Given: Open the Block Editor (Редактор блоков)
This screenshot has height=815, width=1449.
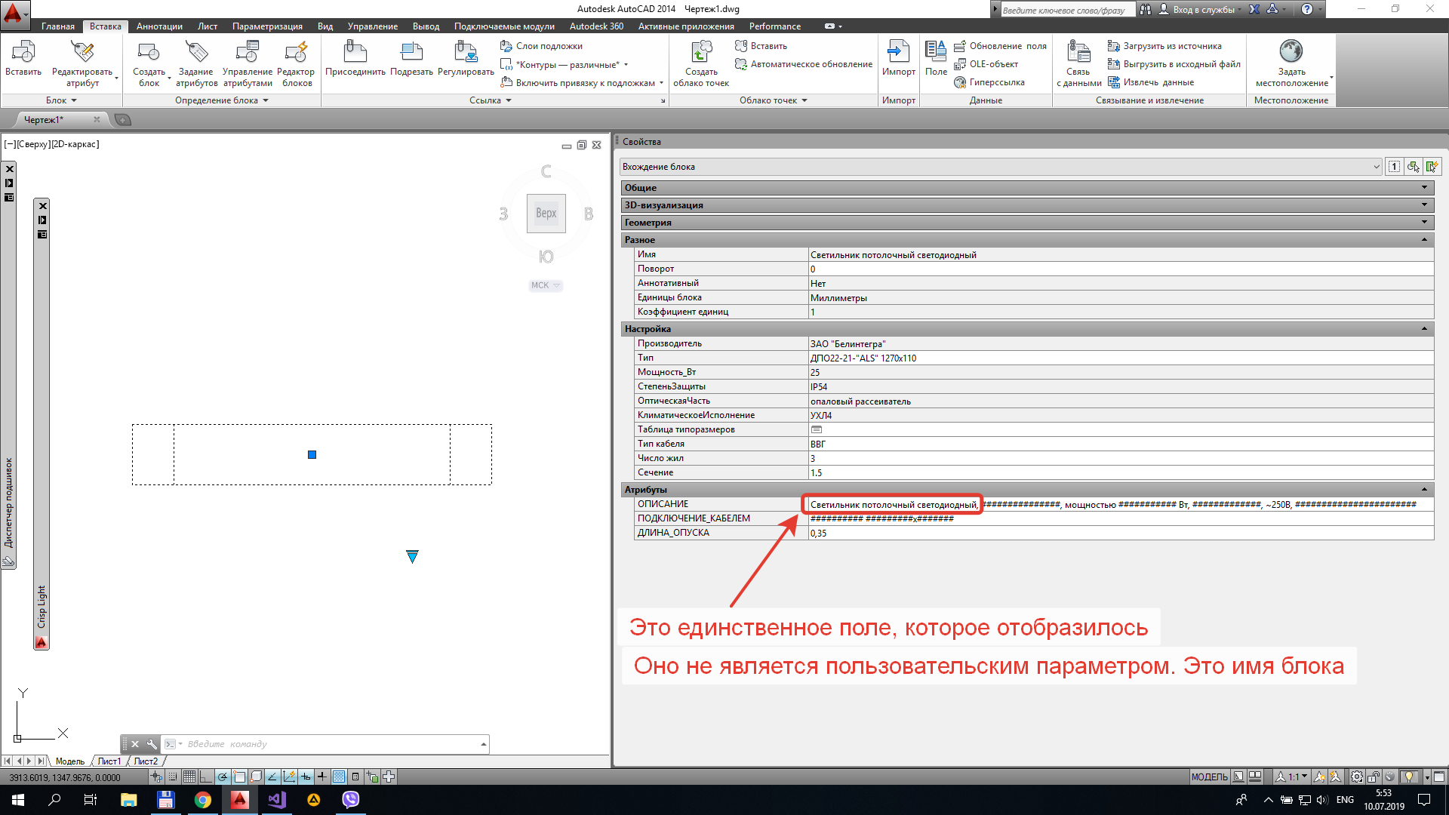Looking at the screenshot, I should point(296,53).
